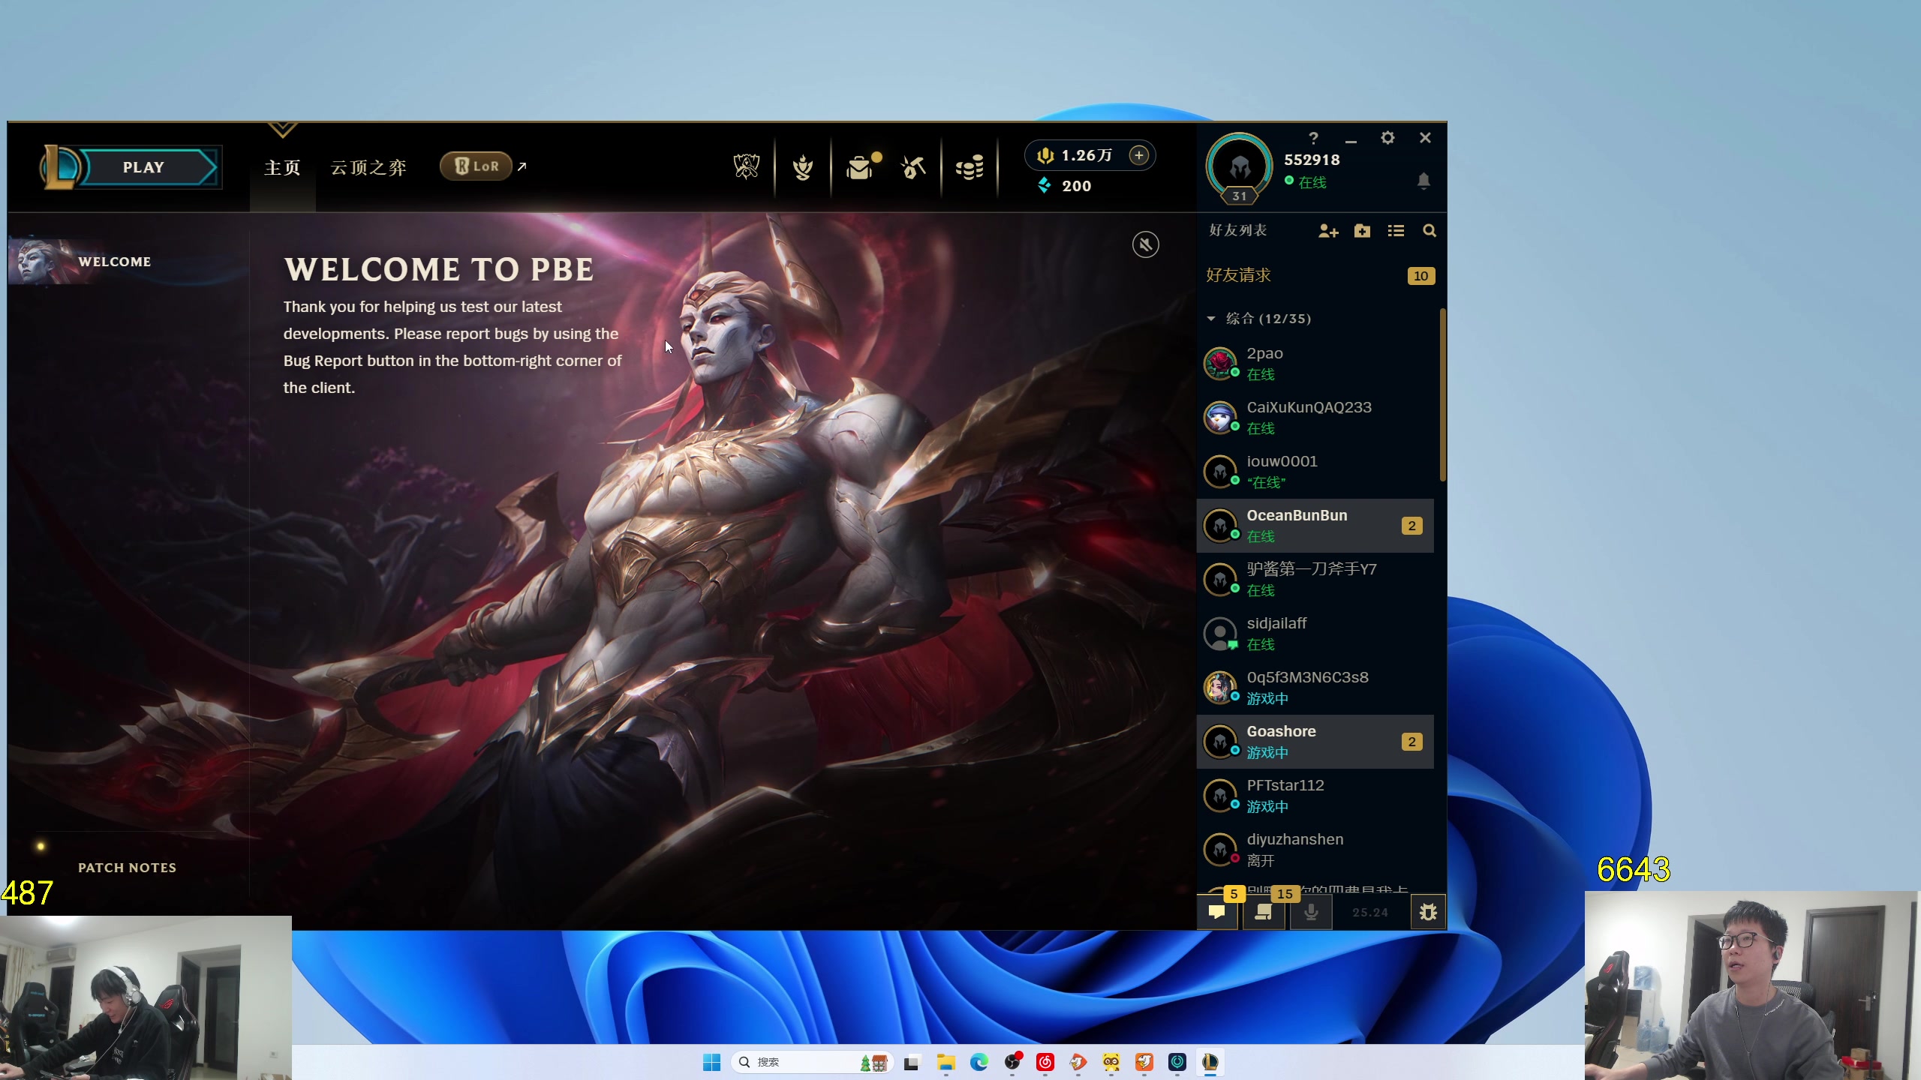Select the 主页 home tab
The width and height of the screenshot is (1921, 1080).
(282, 167)
